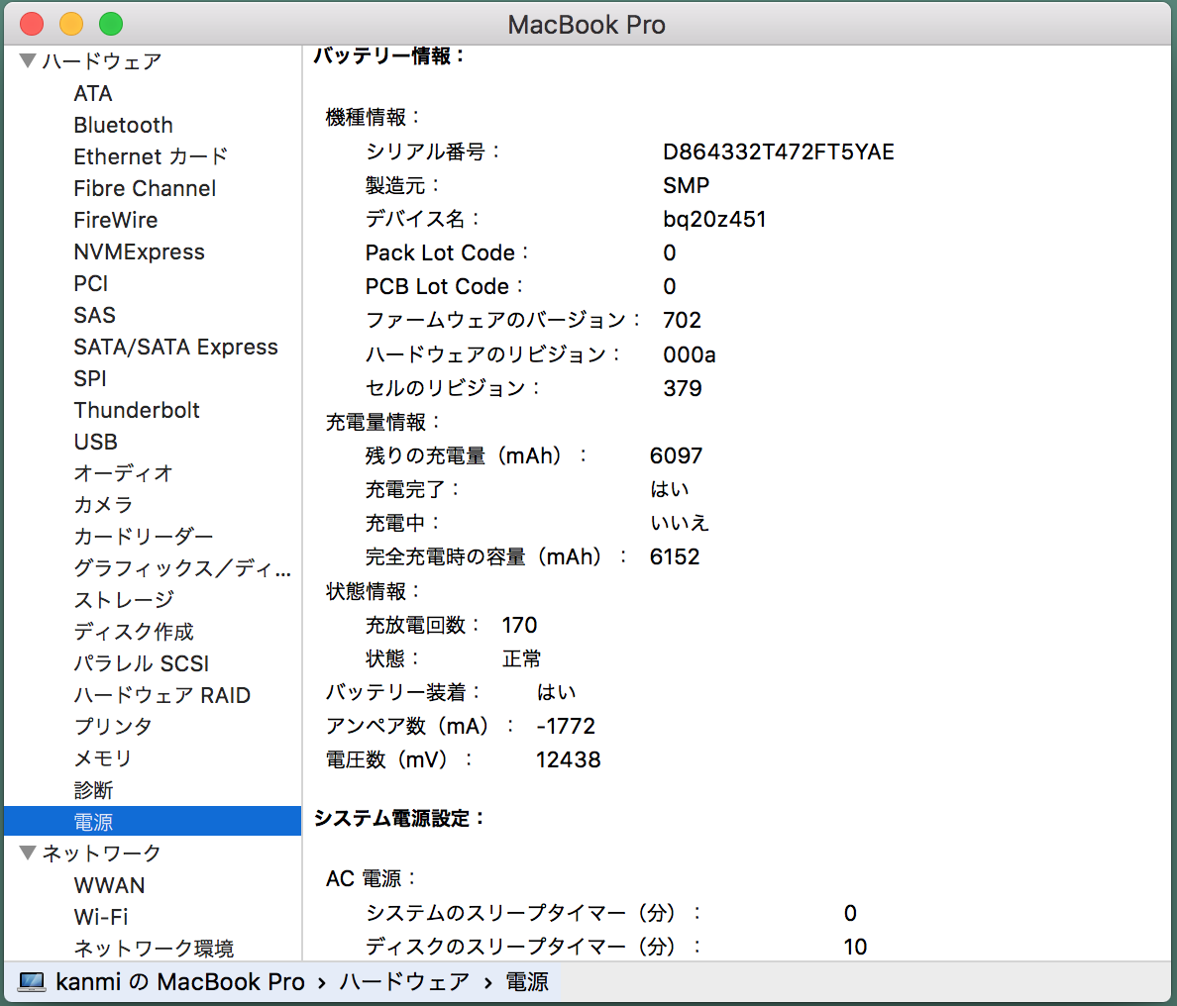The width and height of the screenshot is (1177, 1006).
Task: Click the hardware revision value 000a
Action: coord(690,354)
